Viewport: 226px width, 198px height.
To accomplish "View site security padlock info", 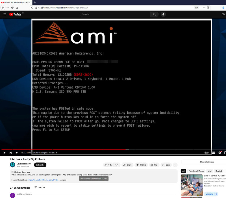I will click(36, 8).
